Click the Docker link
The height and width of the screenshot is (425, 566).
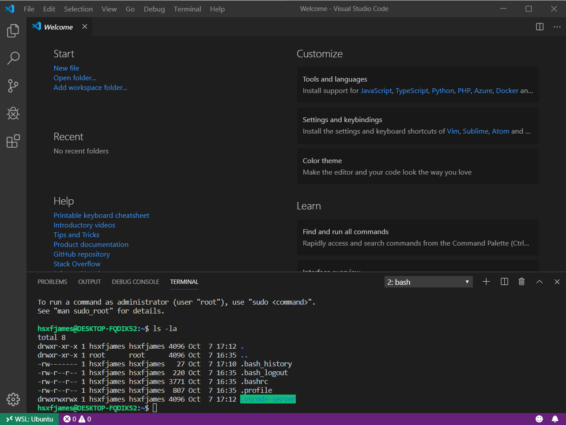point(507,90)
